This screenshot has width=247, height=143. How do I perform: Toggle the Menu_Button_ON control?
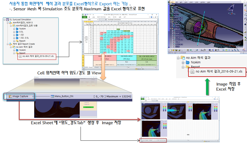[x=62, y=96]
